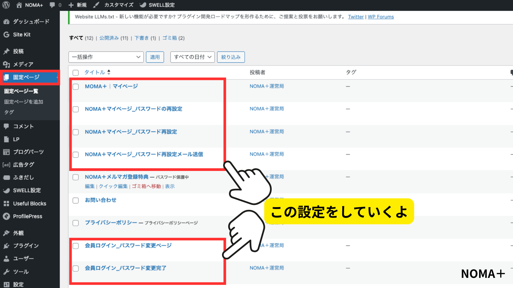
Task: Click the プラグイン plug icon
Action: tap(6, 246)
